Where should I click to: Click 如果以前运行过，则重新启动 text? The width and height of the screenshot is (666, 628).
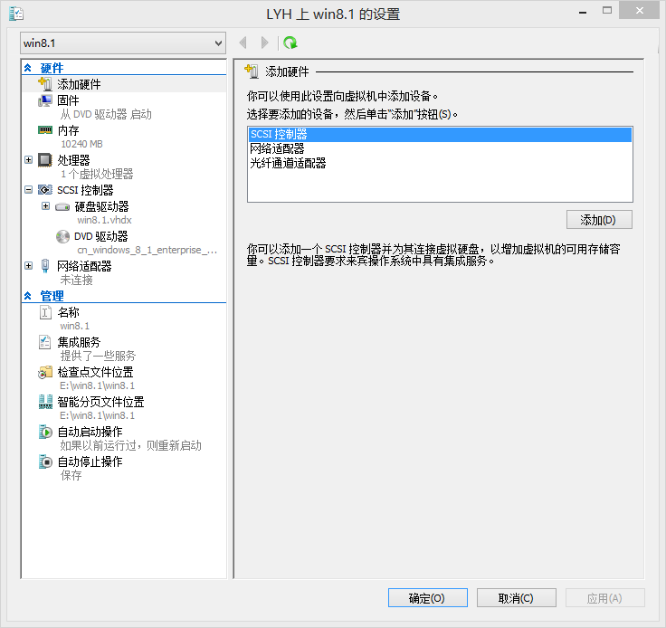(x=131, y=445)
